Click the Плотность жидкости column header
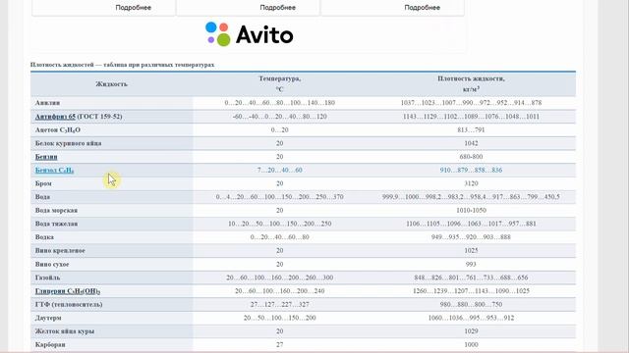This screenshot has height=353, width=629. [471, 83]
